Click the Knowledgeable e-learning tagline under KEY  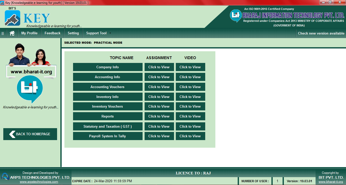click(54, 26)
